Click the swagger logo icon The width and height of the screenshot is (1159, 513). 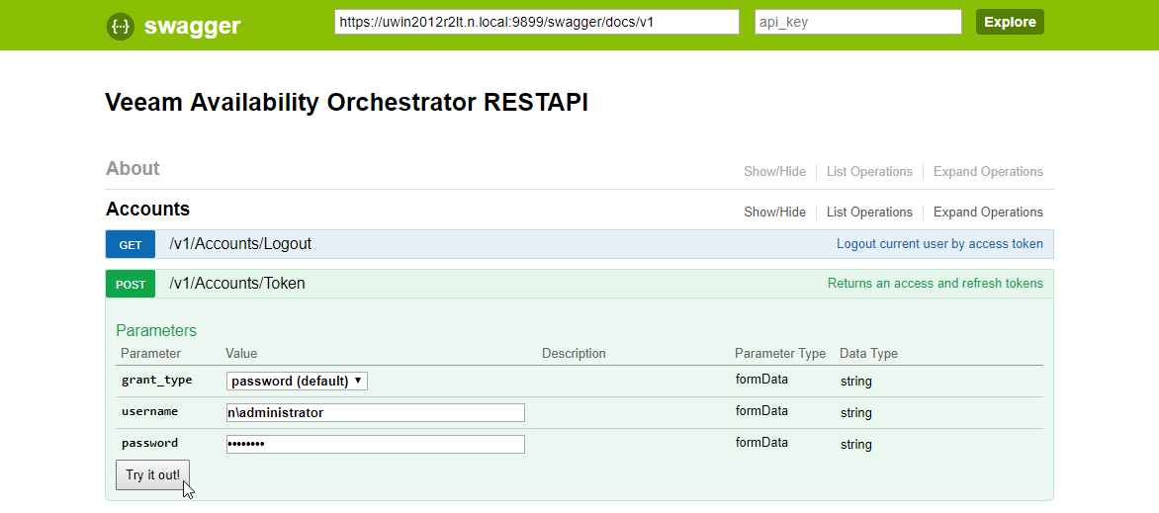121,27
